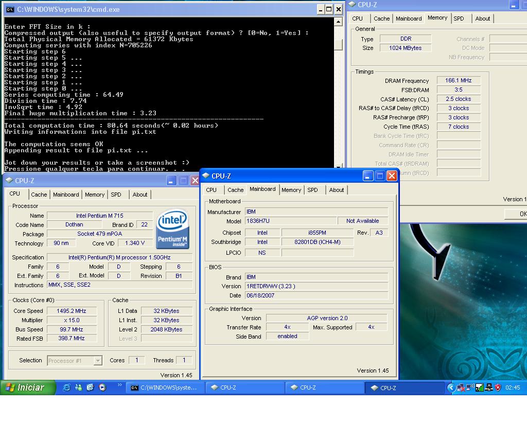Click southbridge value 82801DB (ICH4-M)
The width and height of the screenshot is (527, 422).
(x=317, y=242)
